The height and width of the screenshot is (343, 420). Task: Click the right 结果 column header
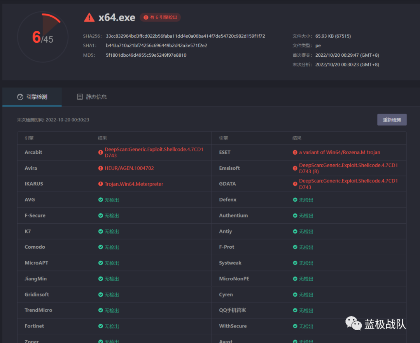tap(297, 138)
